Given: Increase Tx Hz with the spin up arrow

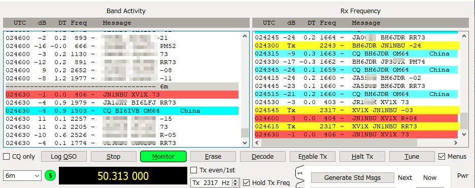Looking at the screenshot, I should 236,181.
